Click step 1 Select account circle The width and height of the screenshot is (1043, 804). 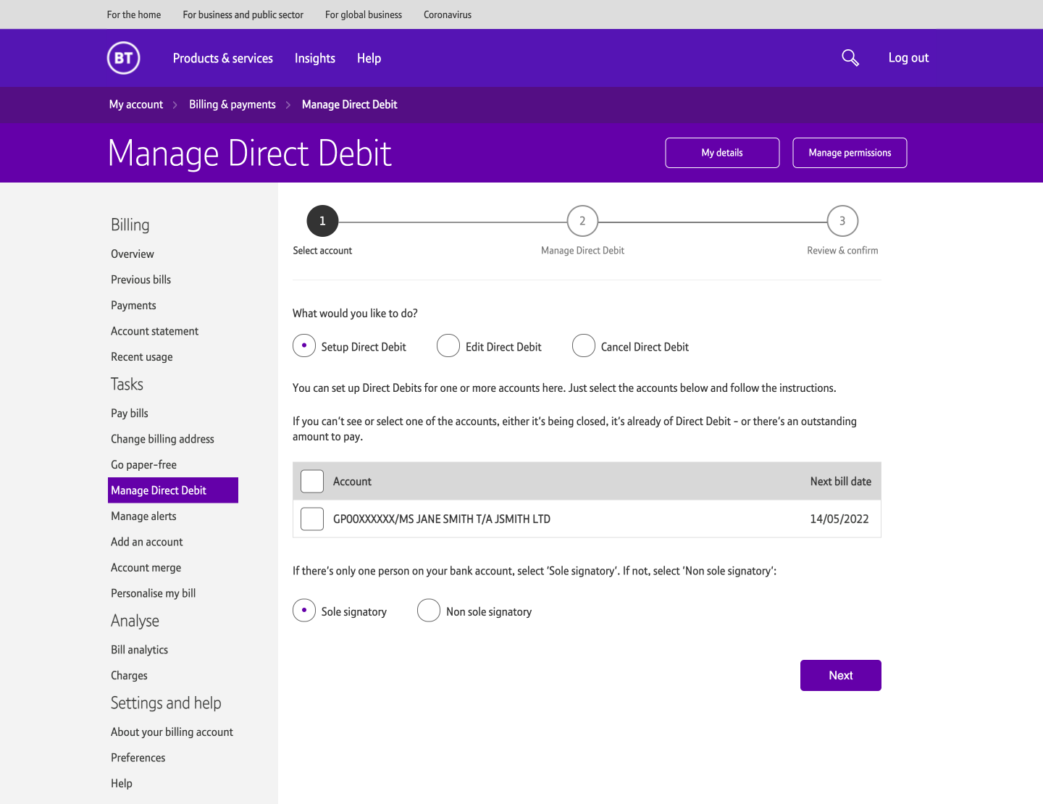(x=322, y=221)
